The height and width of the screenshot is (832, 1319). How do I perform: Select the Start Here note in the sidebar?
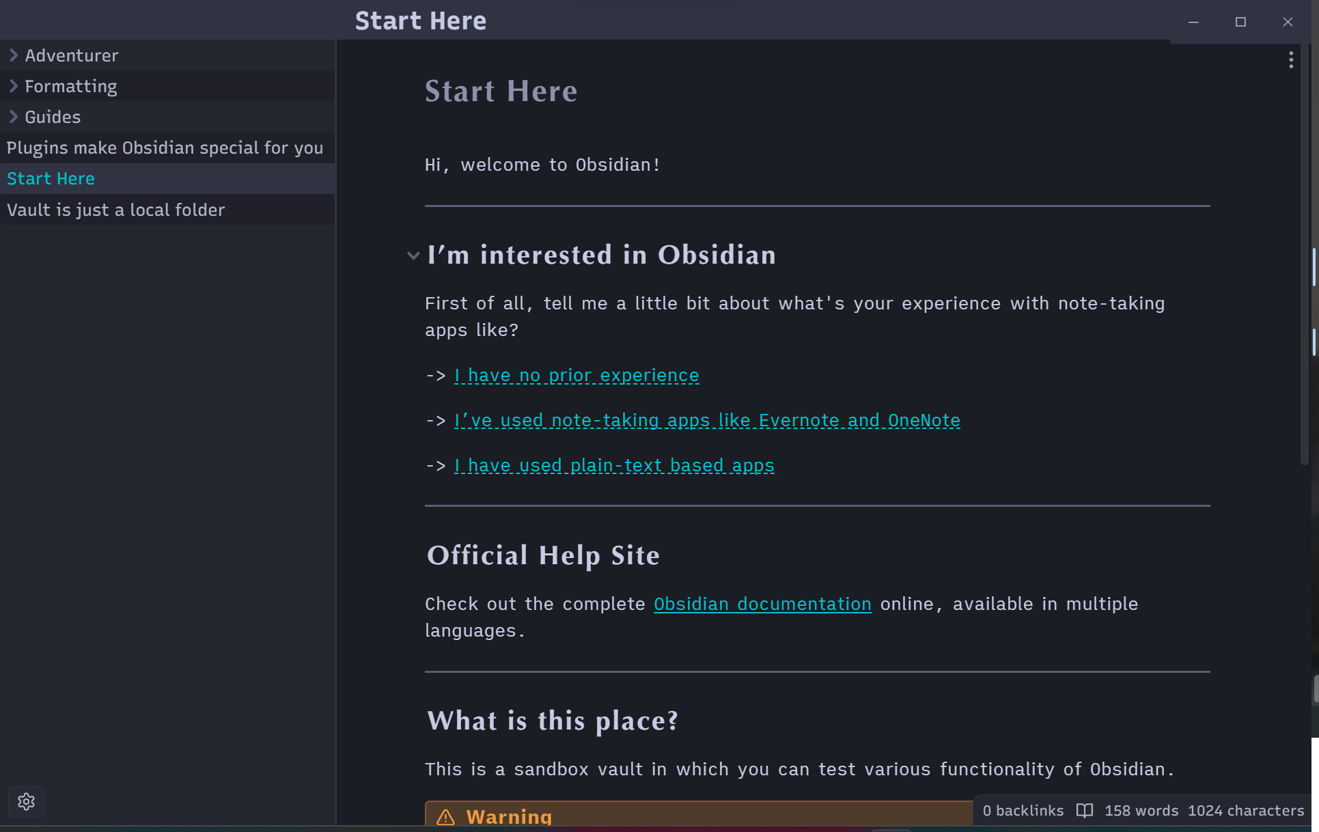click(x=51, y=178)
